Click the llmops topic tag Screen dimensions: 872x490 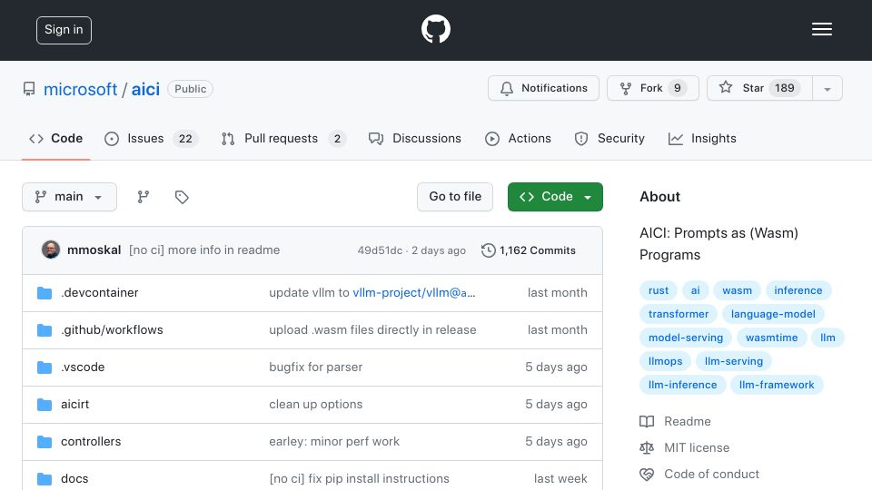tap(665, 361)
